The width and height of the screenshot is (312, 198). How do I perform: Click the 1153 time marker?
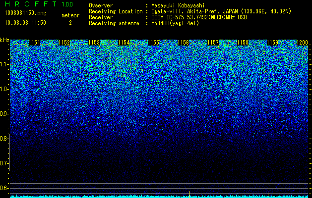[94, 43]
